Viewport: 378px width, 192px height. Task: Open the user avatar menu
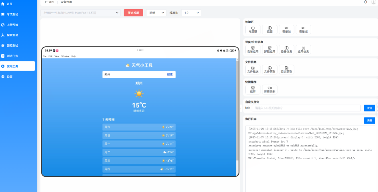tap(374, 2)
